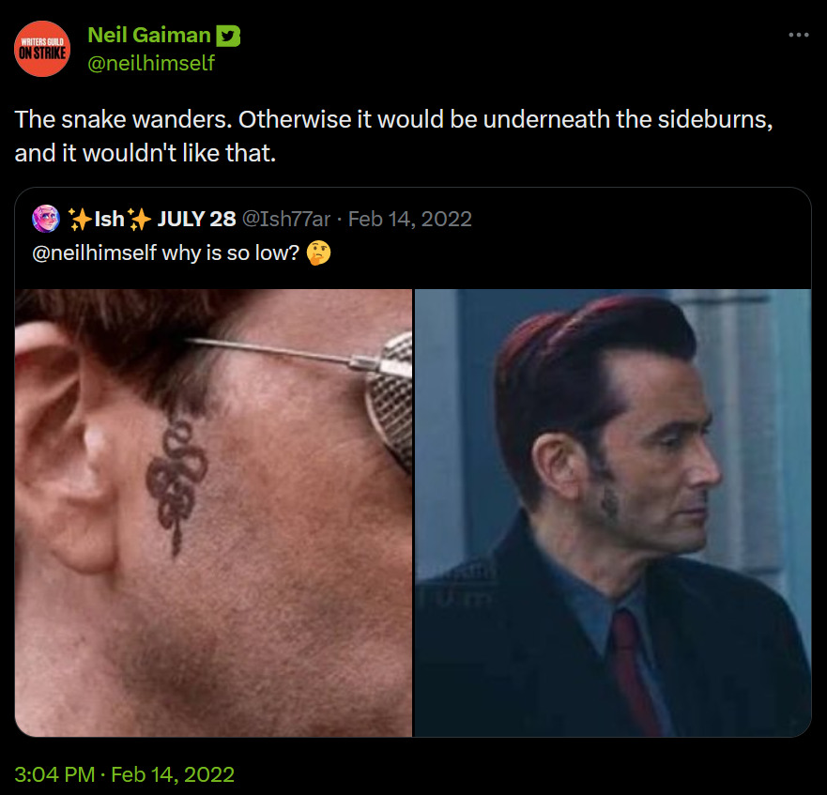Open the Neil Gaiman display name link
Viewport: 827px width, 795px height.
[x=148, y=36]
